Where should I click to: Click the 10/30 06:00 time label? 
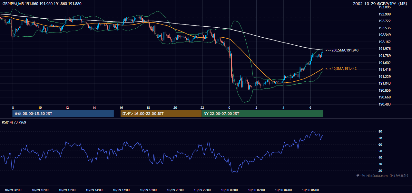pyautogui.click(x=310, y=190)
